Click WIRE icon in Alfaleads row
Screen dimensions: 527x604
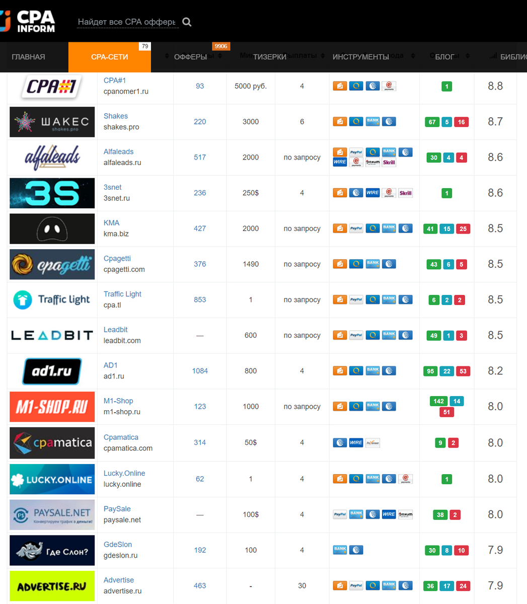[340, 163]
